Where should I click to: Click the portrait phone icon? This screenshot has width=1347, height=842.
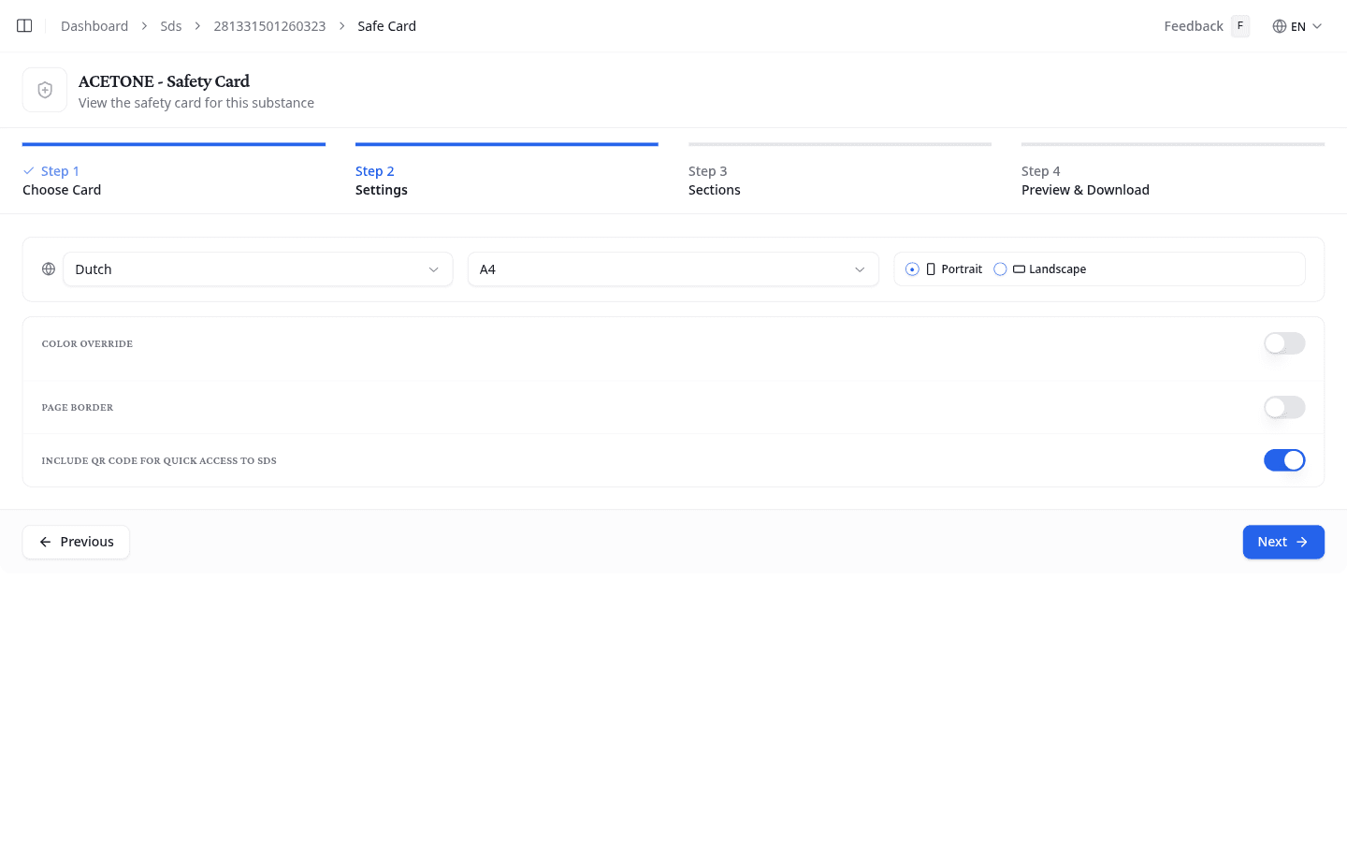931,269
